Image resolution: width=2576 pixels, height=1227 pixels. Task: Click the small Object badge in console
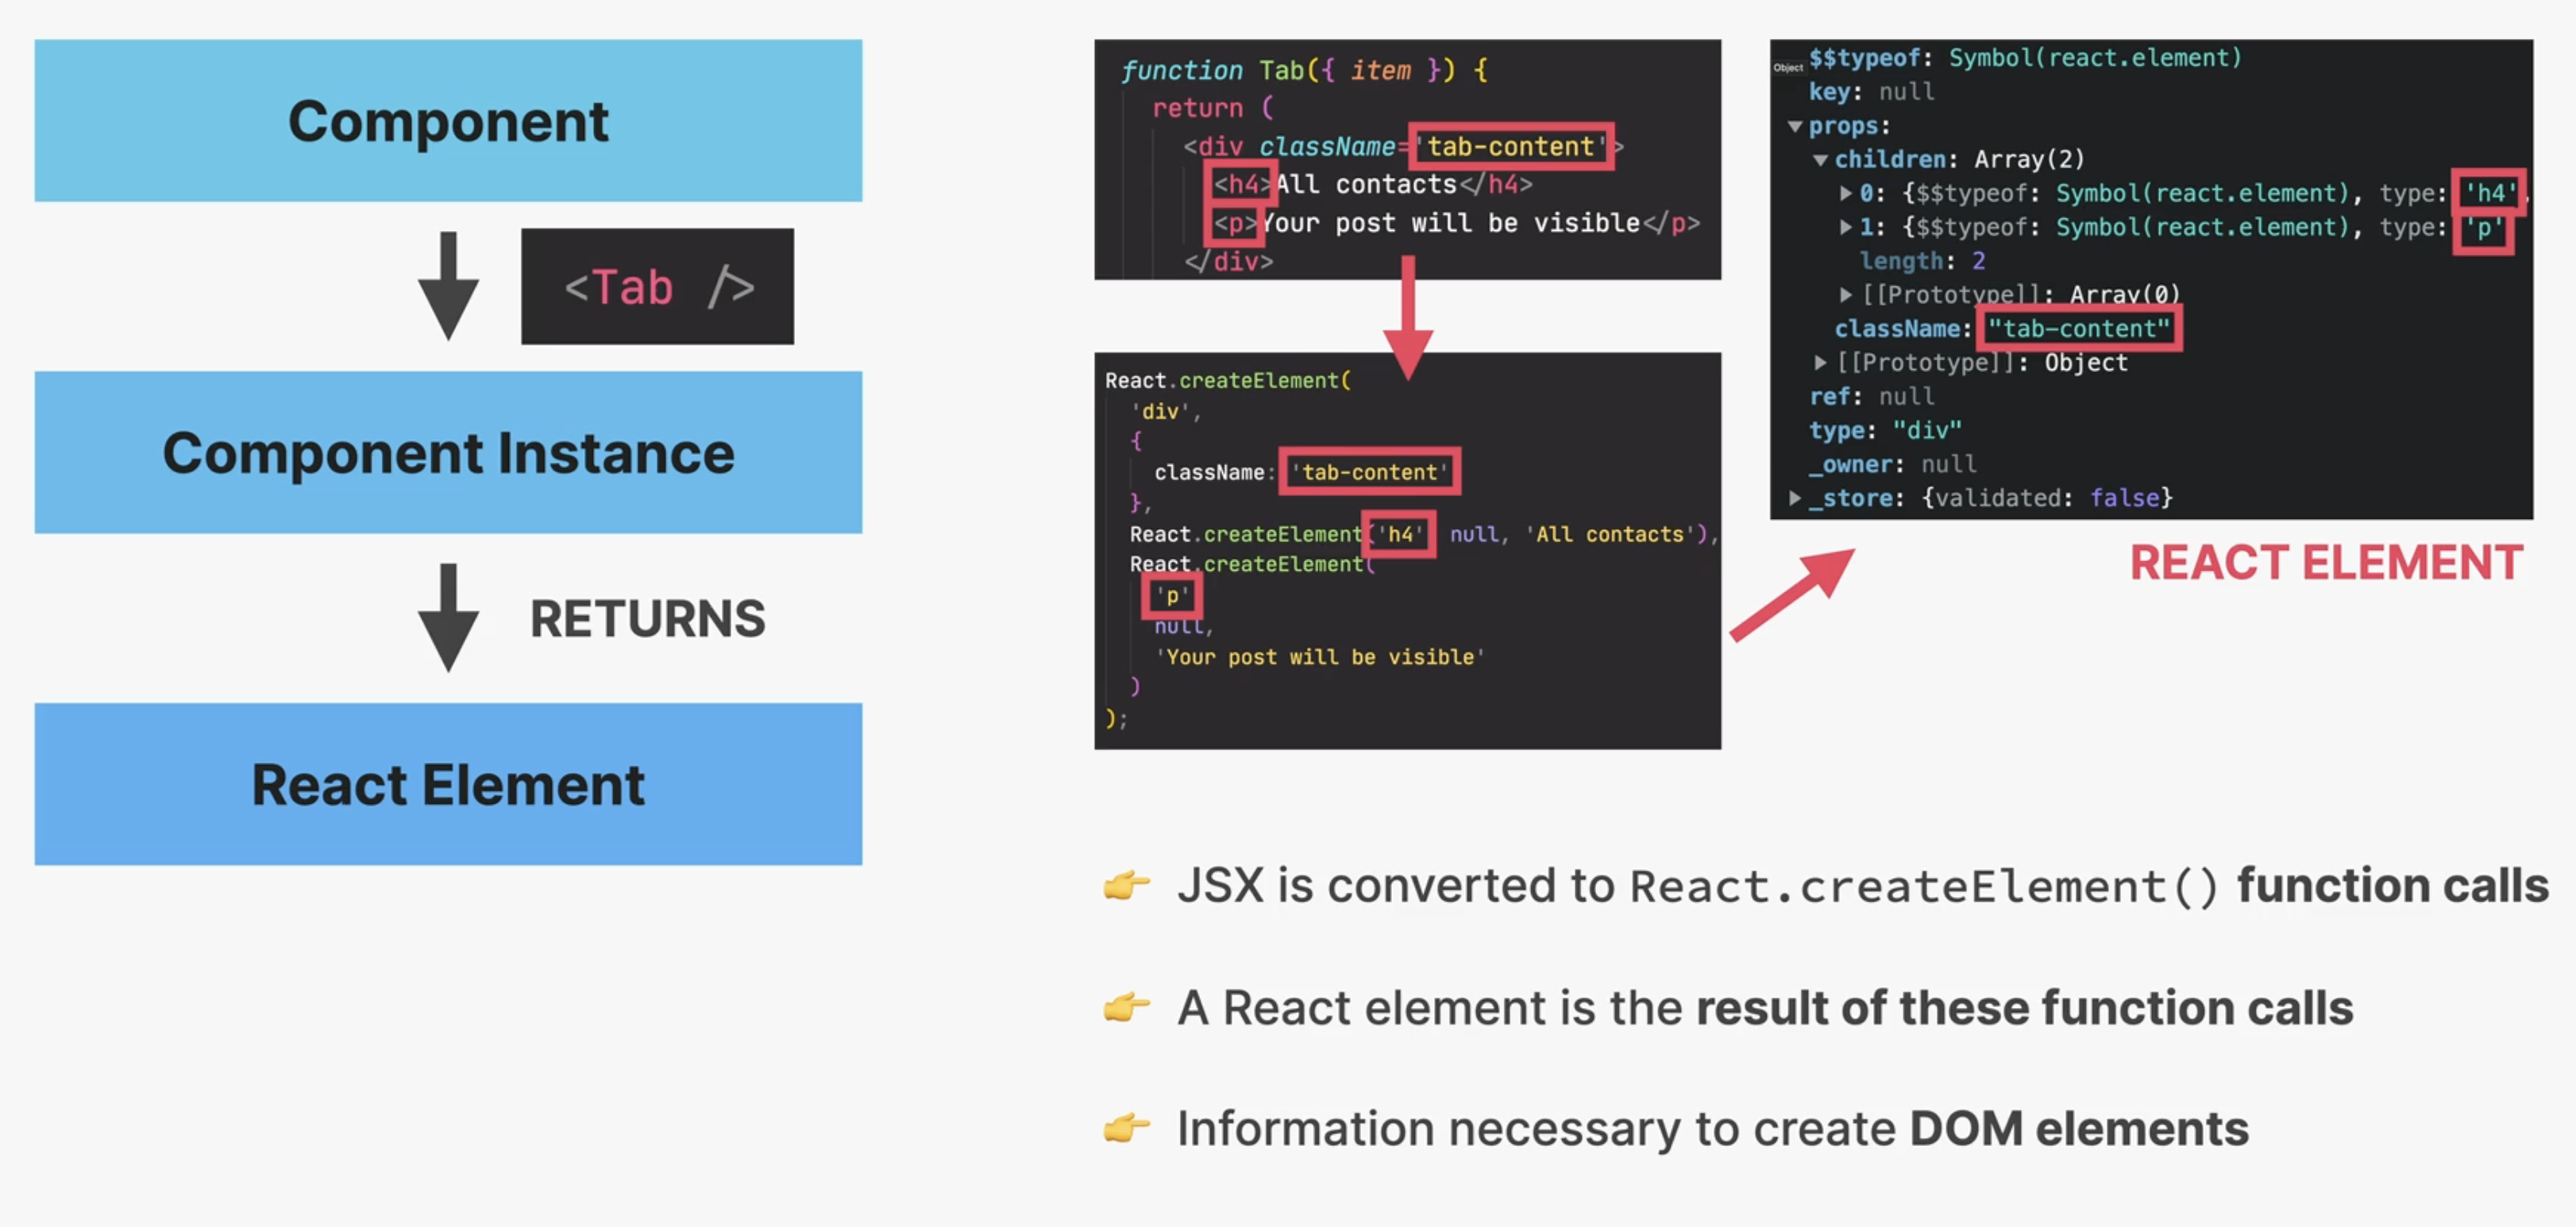click(x=1788, y=68)
